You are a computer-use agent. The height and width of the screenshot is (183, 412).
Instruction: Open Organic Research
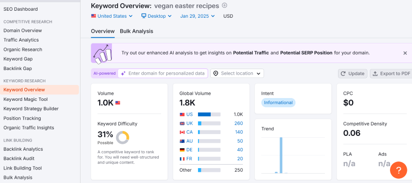coord(22,49)
